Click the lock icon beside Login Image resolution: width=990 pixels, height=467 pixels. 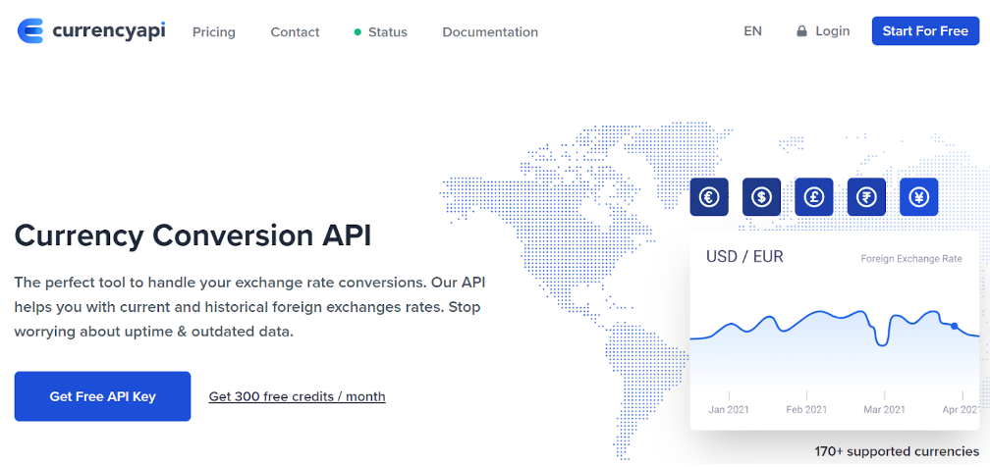click(801, 31)
